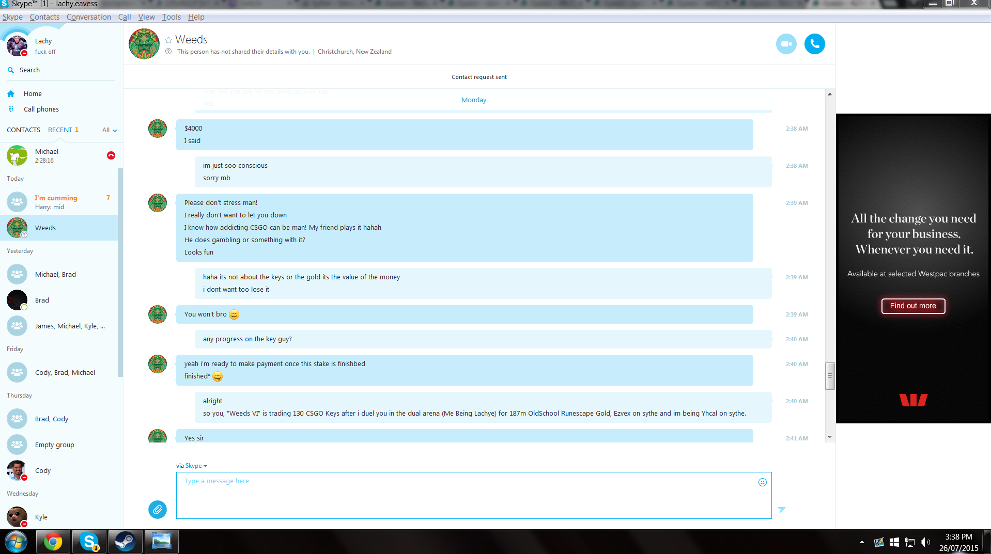Open the emoticon picker in message box

pyautogui.click(x=762, y=482)
